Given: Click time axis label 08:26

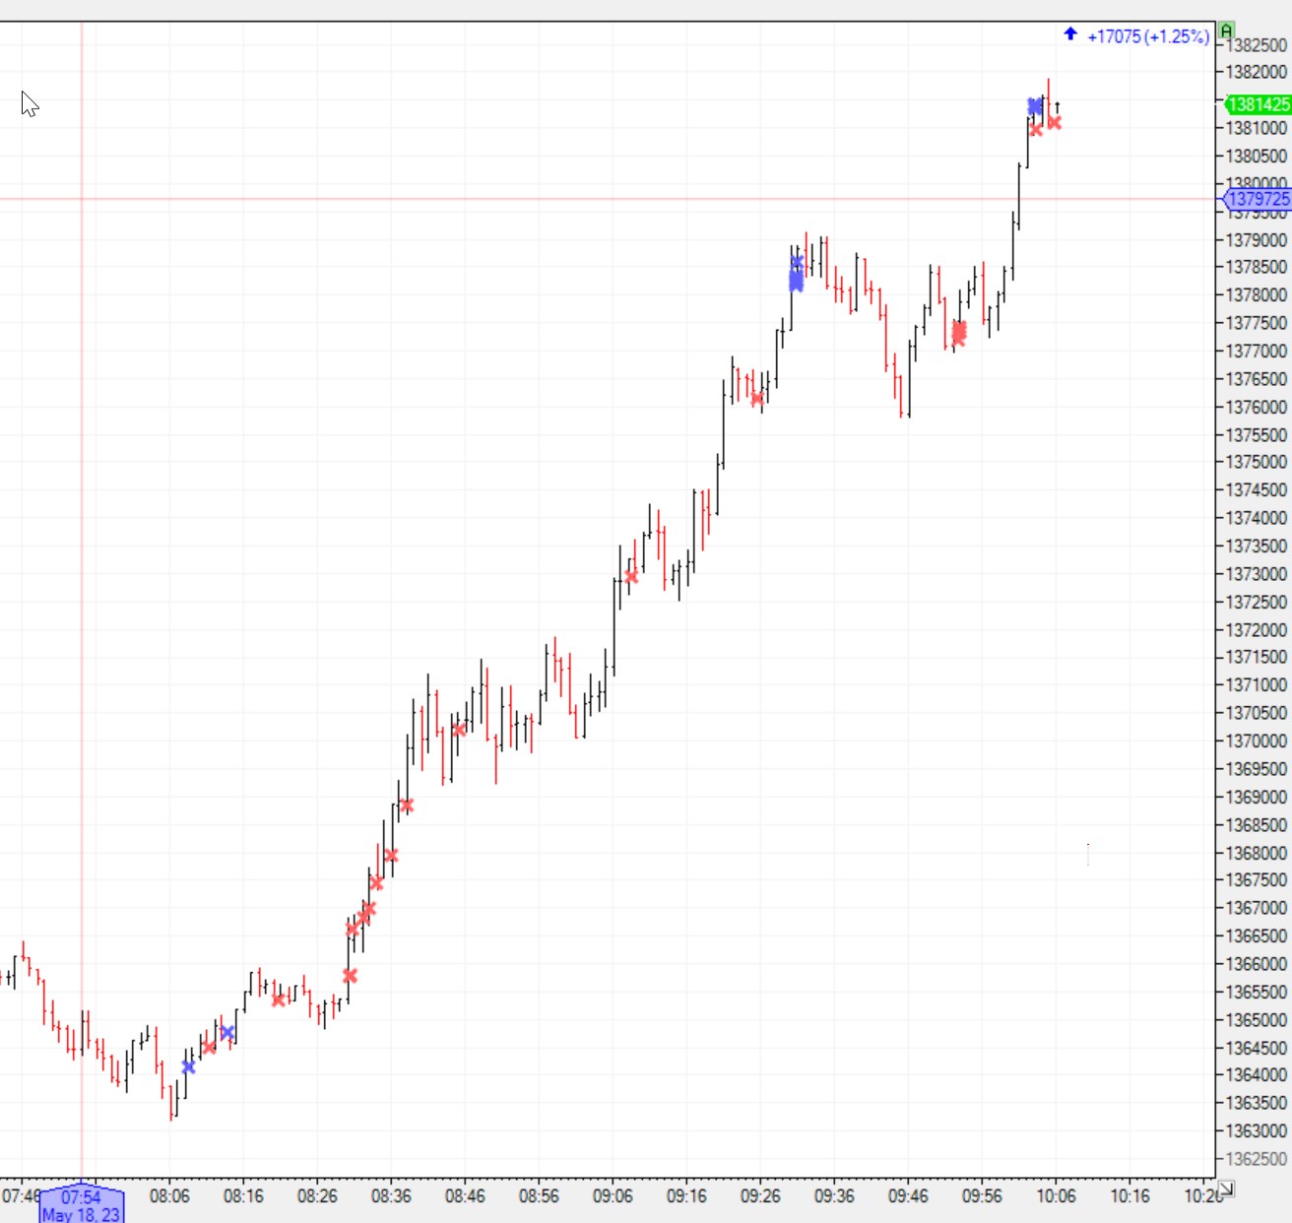Looking at the screenshot, I should pyautogui.click(x=317, y=1196).
